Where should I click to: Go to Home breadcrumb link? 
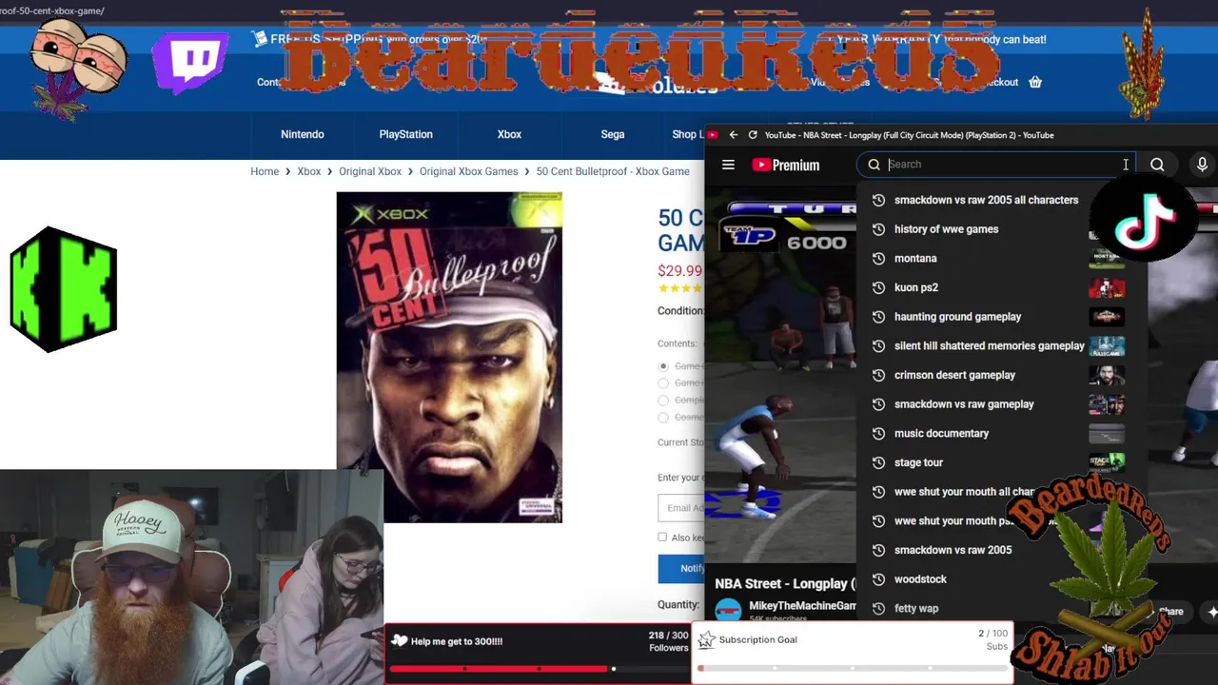pyautogui.click(x=265, y=172)
